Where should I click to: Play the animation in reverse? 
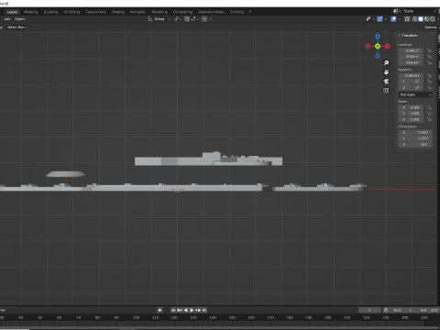(186, 310)
